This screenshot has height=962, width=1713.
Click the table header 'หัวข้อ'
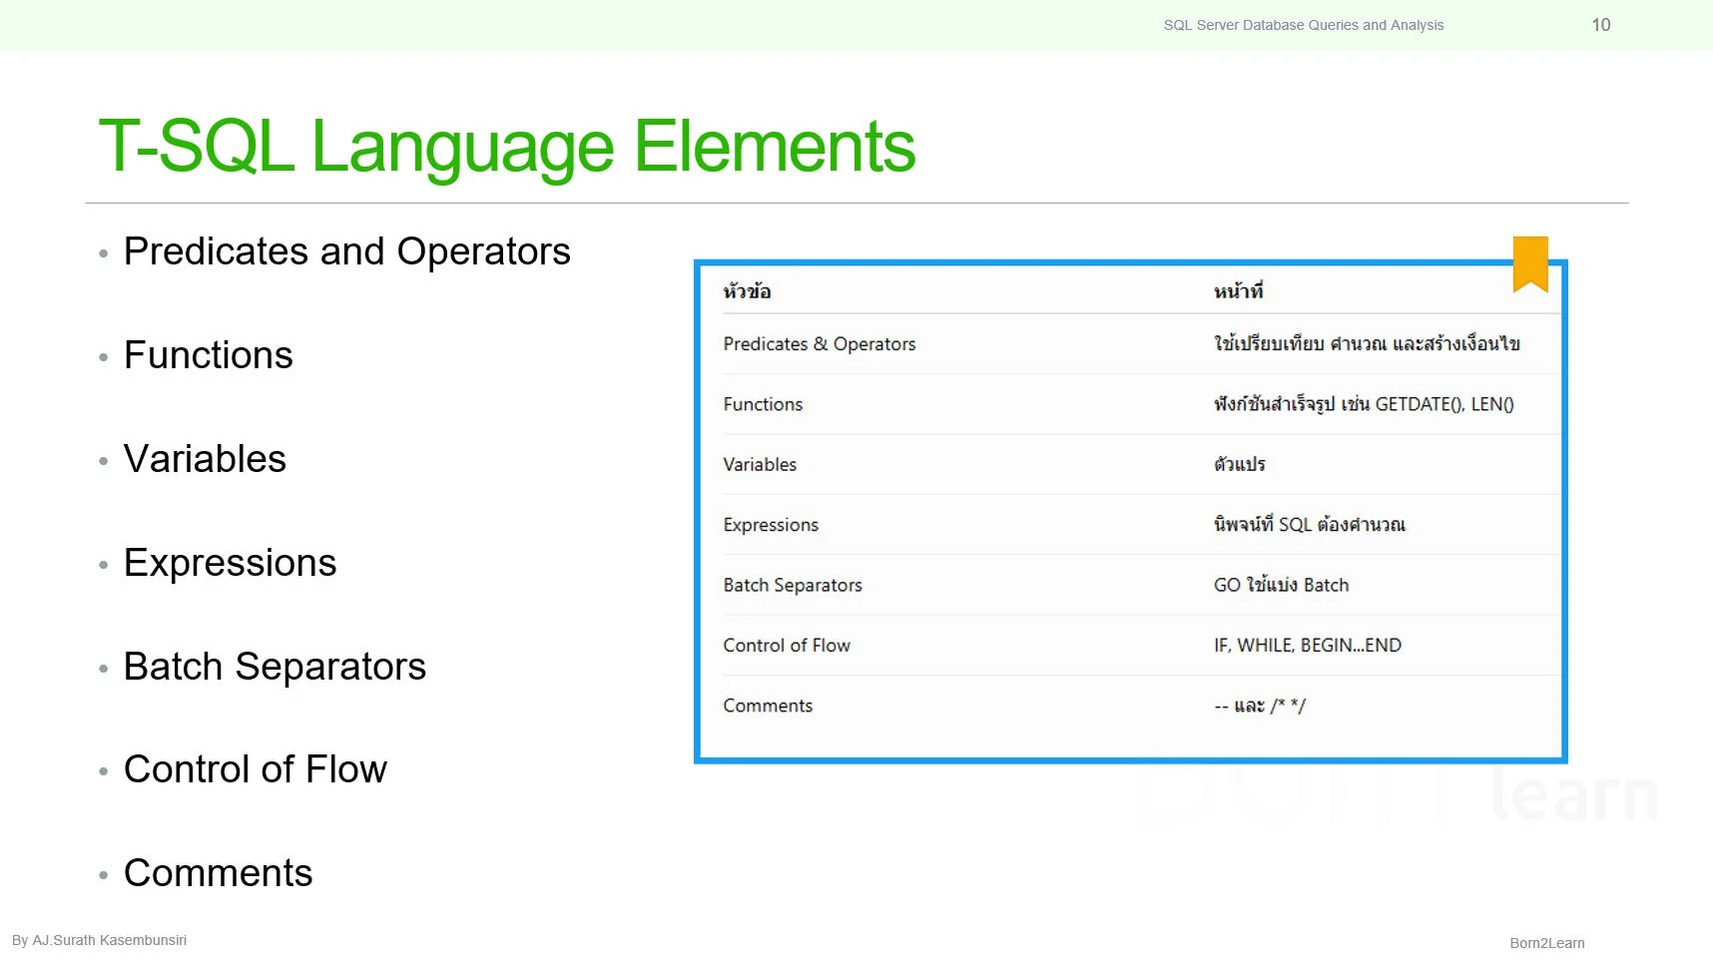tap(747, 291)
